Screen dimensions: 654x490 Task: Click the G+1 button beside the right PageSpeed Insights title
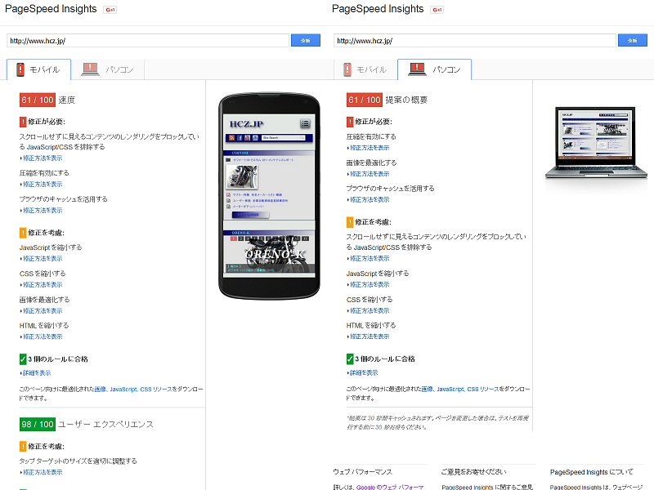point(437,10)
